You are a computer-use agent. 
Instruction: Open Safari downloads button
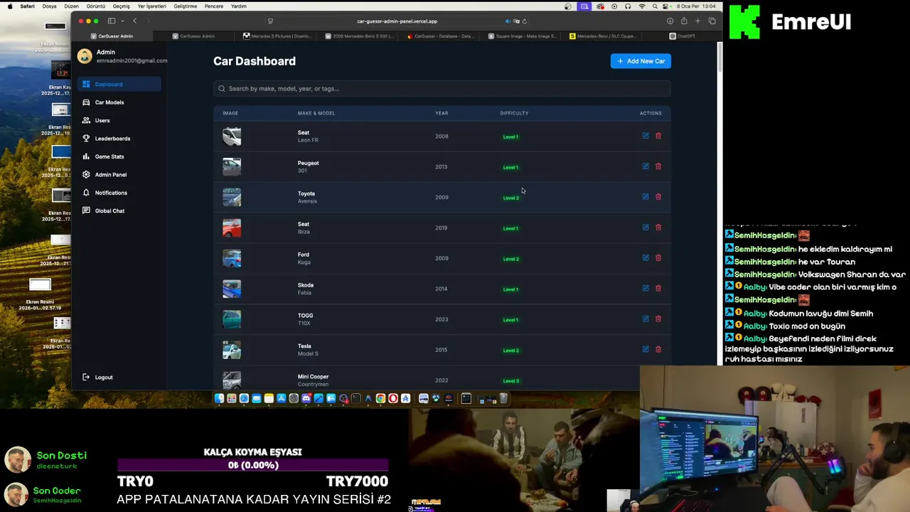[670, 21]
